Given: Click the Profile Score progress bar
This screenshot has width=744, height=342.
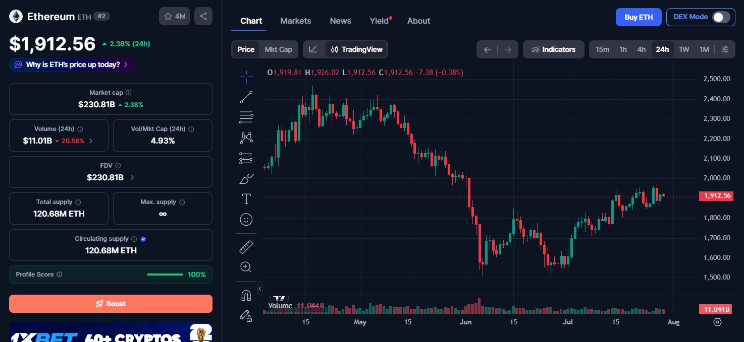Looking at the screenshot, I should tap(165, 275).
